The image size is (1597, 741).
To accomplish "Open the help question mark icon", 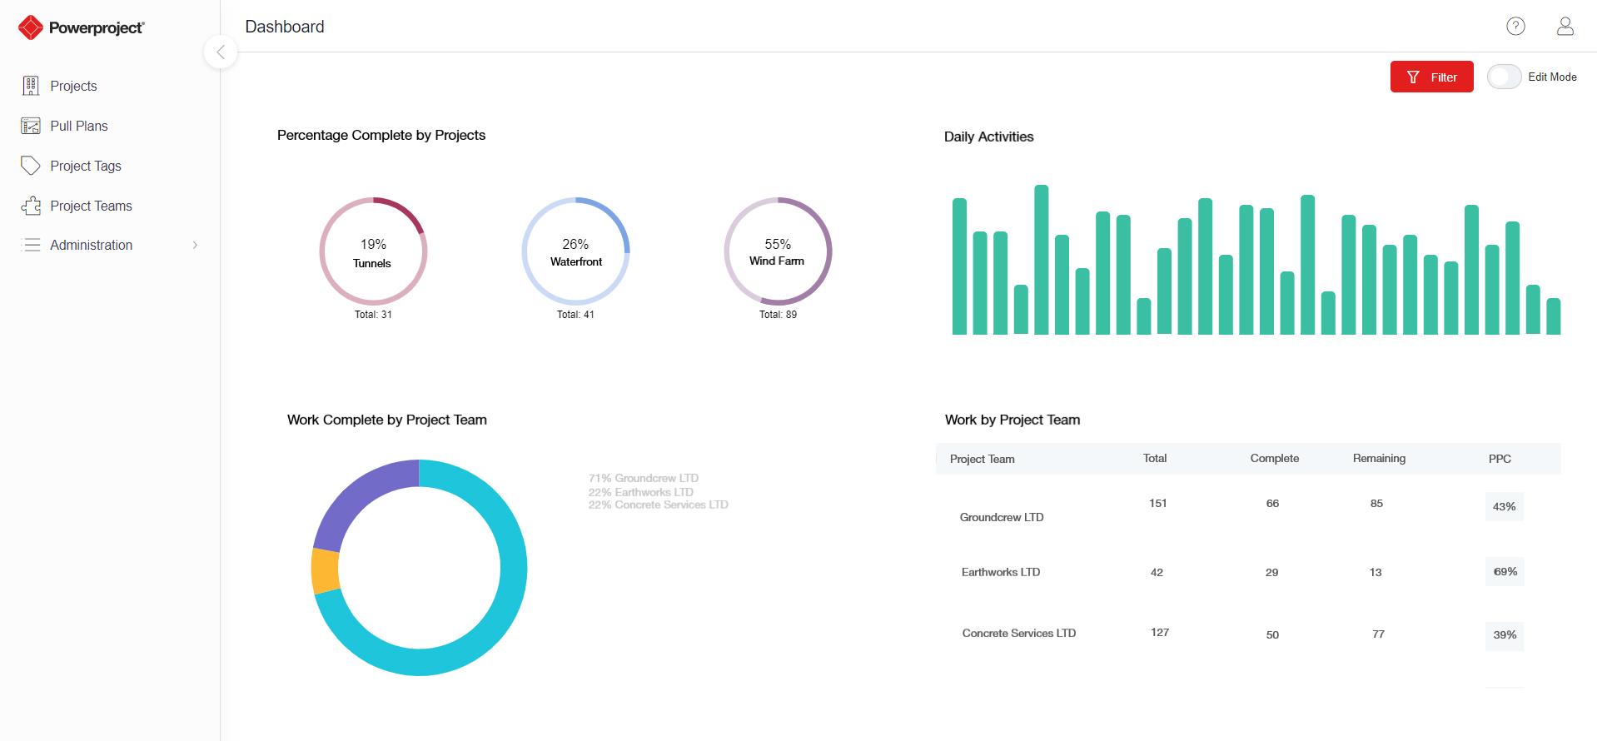I will [x=1515, y=27].
